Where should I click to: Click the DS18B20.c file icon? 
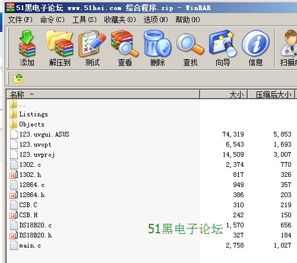[x=14, y=225]
